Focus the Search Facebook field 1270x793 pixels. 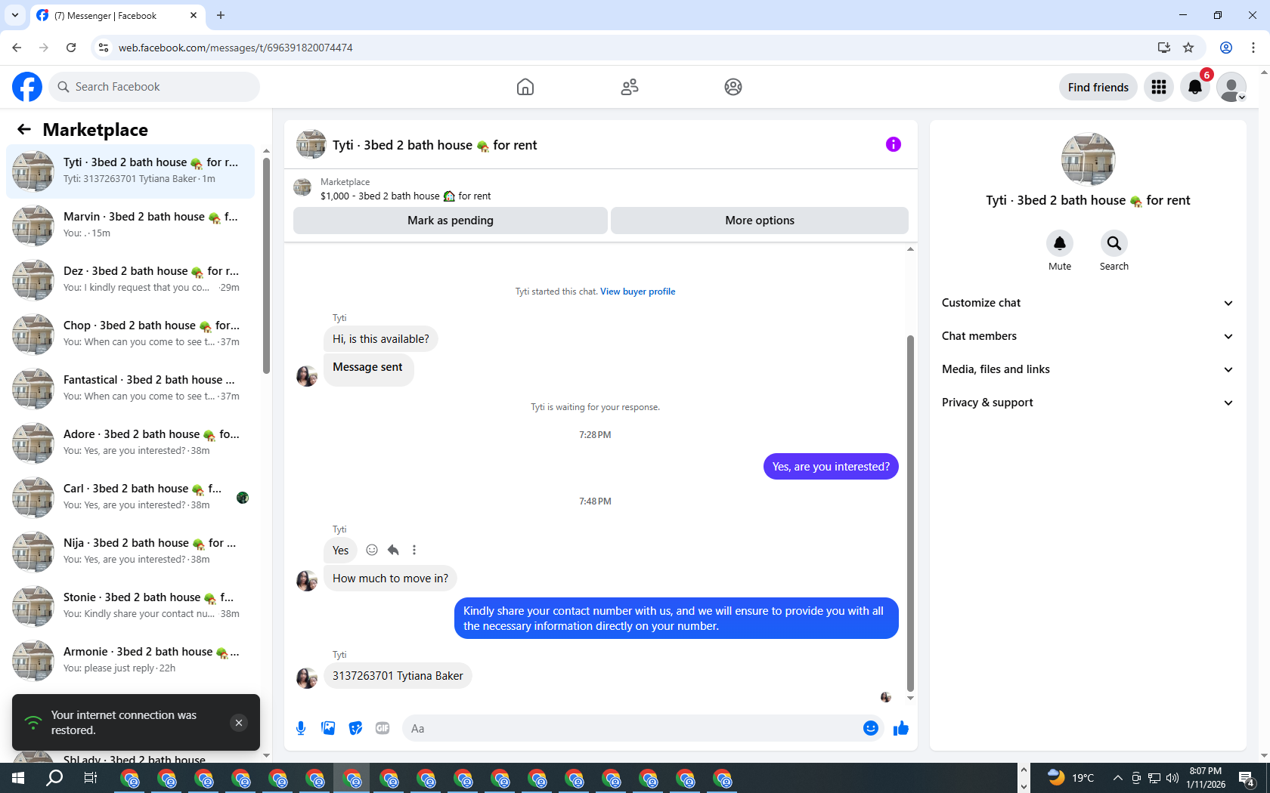154,87
